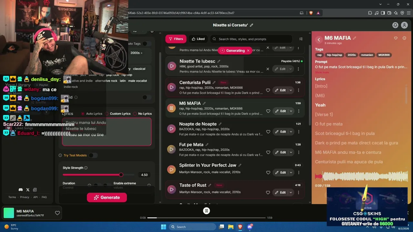Like the Taste of Rust track
Viewport: 413px width, 232px height.
(x=268, y=193)
